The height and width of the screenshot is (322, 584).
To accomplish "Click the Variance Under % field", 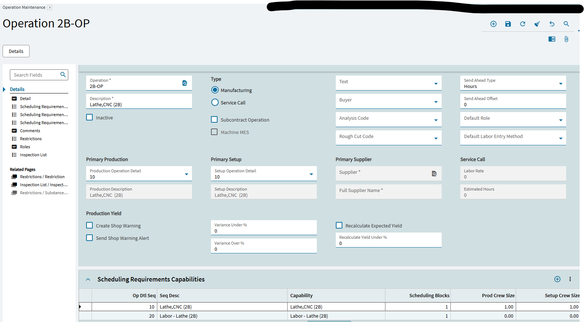I will pyautogui.click(x=264, y=227).
